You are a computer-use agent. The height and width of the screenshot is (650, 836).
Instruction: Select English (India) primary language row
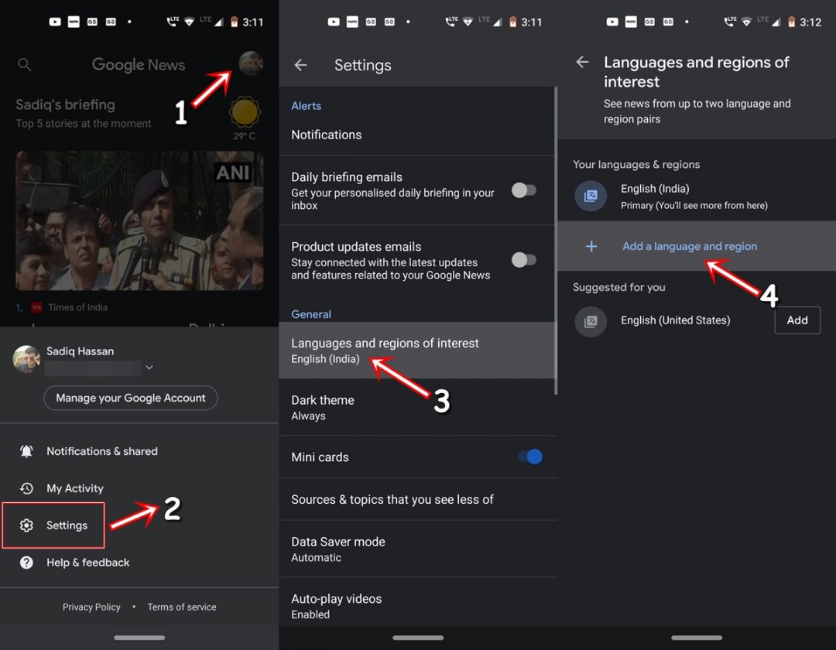pos(697,196)
